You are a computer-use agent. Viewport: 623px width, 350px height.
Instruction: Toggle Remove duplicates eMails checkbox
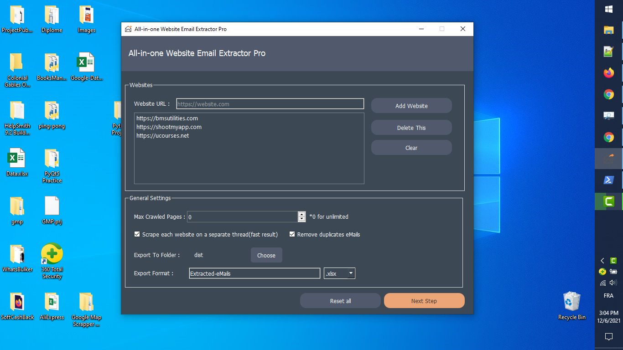pyautogui.click(x=292, y=234)
